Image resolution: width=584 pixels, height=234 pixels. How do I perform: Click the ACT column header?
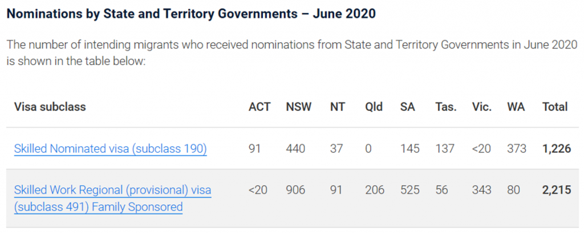pyautogui.click(x=259, y=107)
